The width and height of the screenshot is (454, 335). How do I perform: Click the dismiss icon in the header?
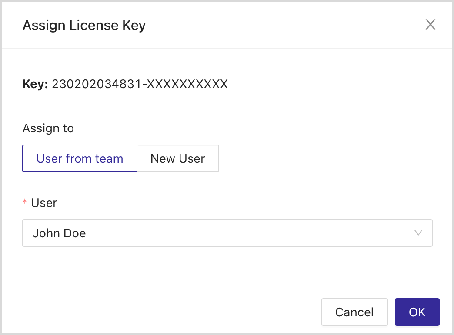point(431,24)
